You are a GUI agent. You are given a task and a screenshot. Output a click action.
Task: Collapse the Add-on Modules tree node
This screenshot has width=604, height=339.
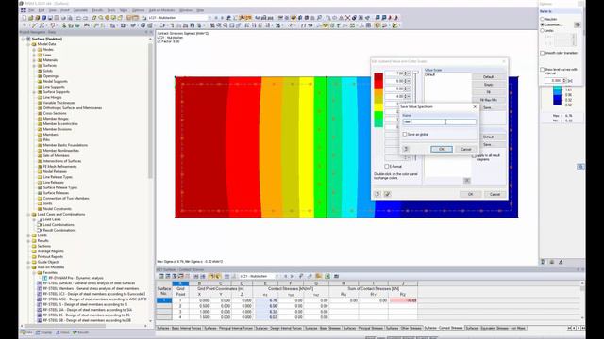28,267
